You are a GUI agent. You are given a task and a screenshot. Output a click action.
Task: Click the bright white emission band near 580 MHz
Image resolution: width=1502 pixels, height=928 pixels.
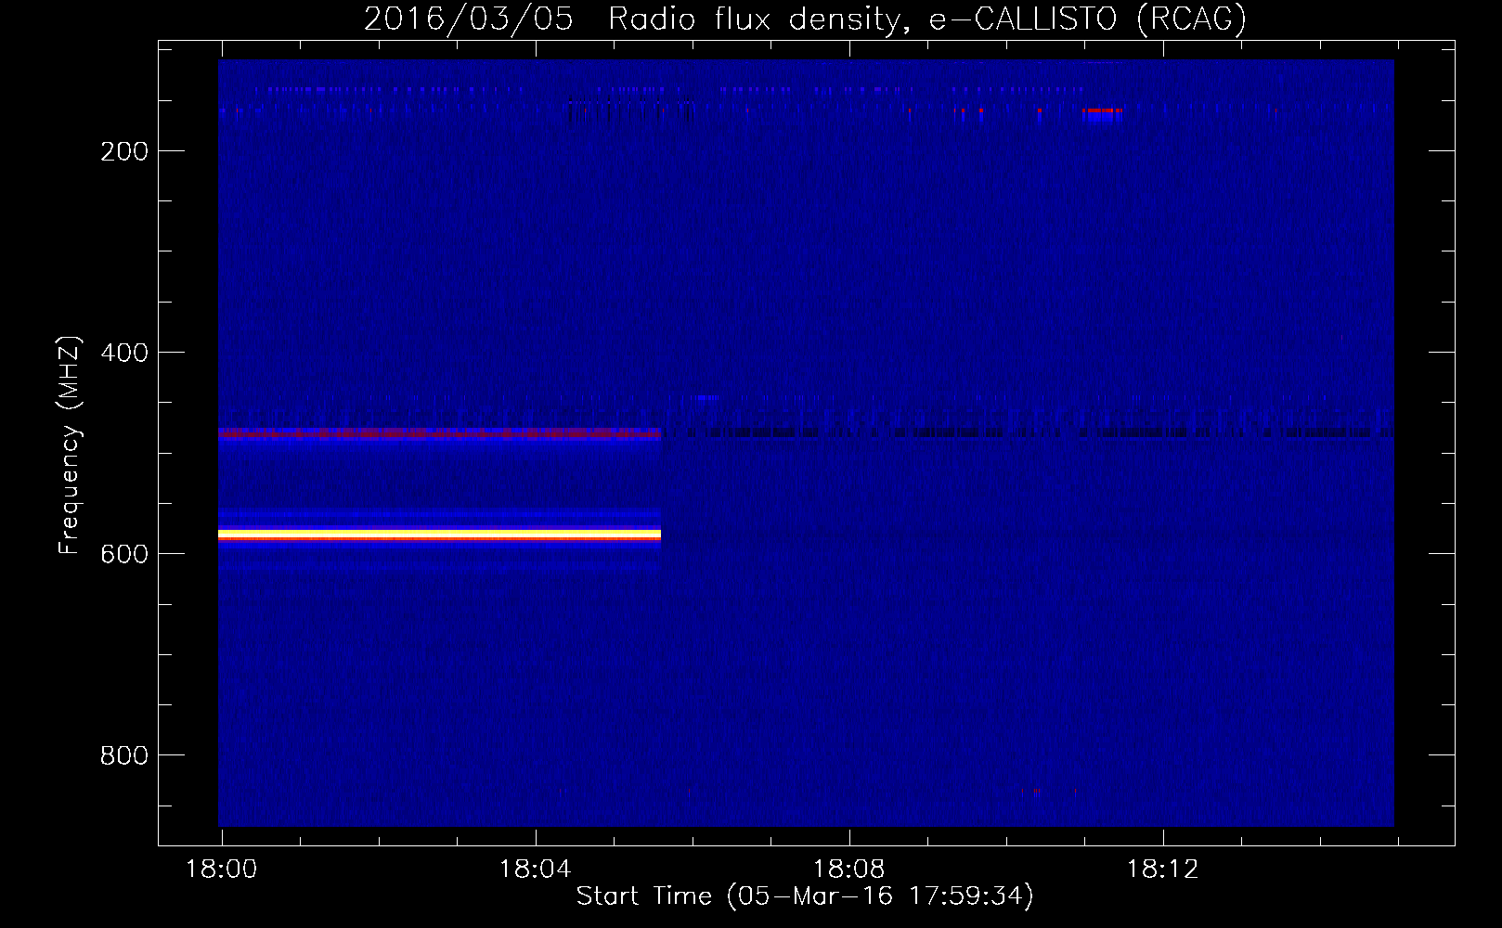(x=439, y=535)
